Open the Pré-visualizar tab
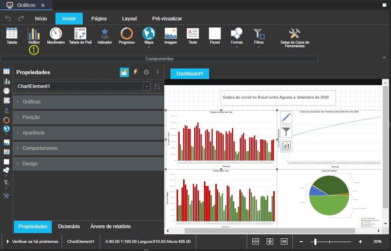The image size is (391, 251). (167, 18)
